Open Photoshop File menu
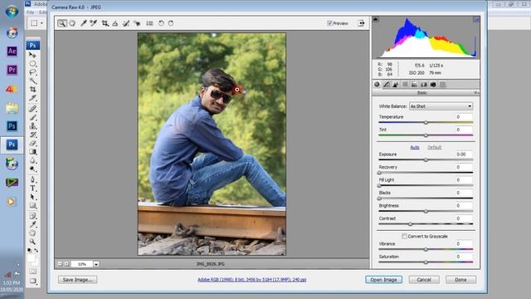Screen dimensions: 531x299 coord(30,12)
